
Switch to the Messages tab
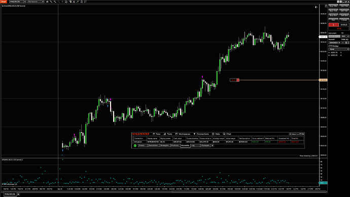[x=205, y=145]
